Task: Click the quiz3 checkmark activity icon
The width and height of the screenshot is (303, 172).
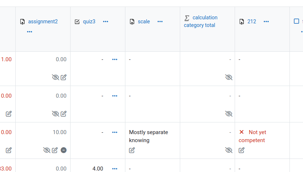Action: 77,21
